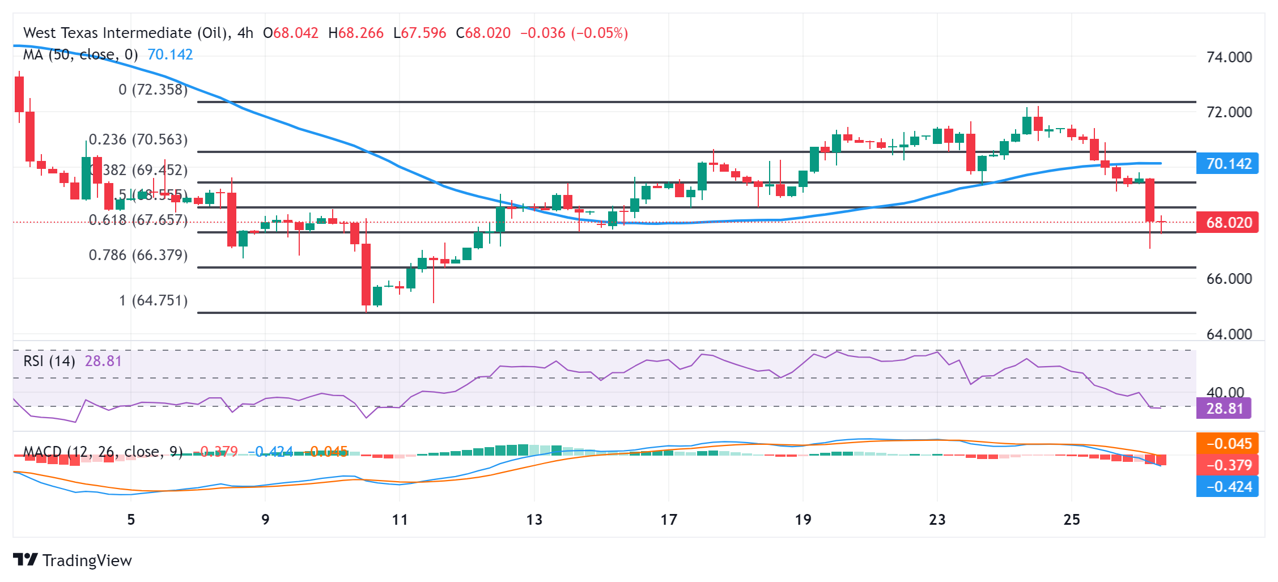The image size is (1278, 582).
Task: Click the blue -0.424 MACD signal tag
Action: pyautogui.click(x=1228, y=487)
